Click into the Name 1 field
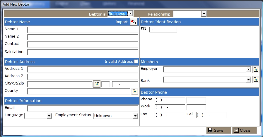This screenshot has width=263, height=137. 83,30
